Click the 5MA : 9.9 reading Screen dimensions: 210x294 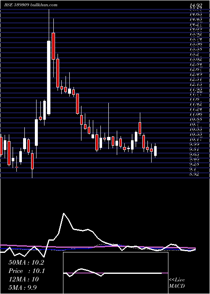[23, 287]
